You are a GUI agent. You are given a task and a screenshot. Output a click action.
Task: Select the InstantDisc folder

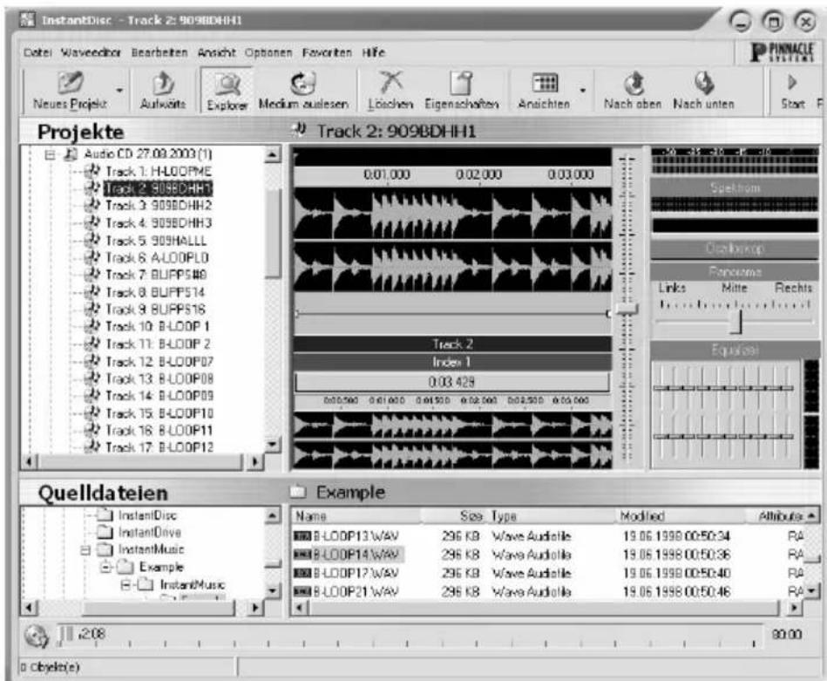coord(147,515)
